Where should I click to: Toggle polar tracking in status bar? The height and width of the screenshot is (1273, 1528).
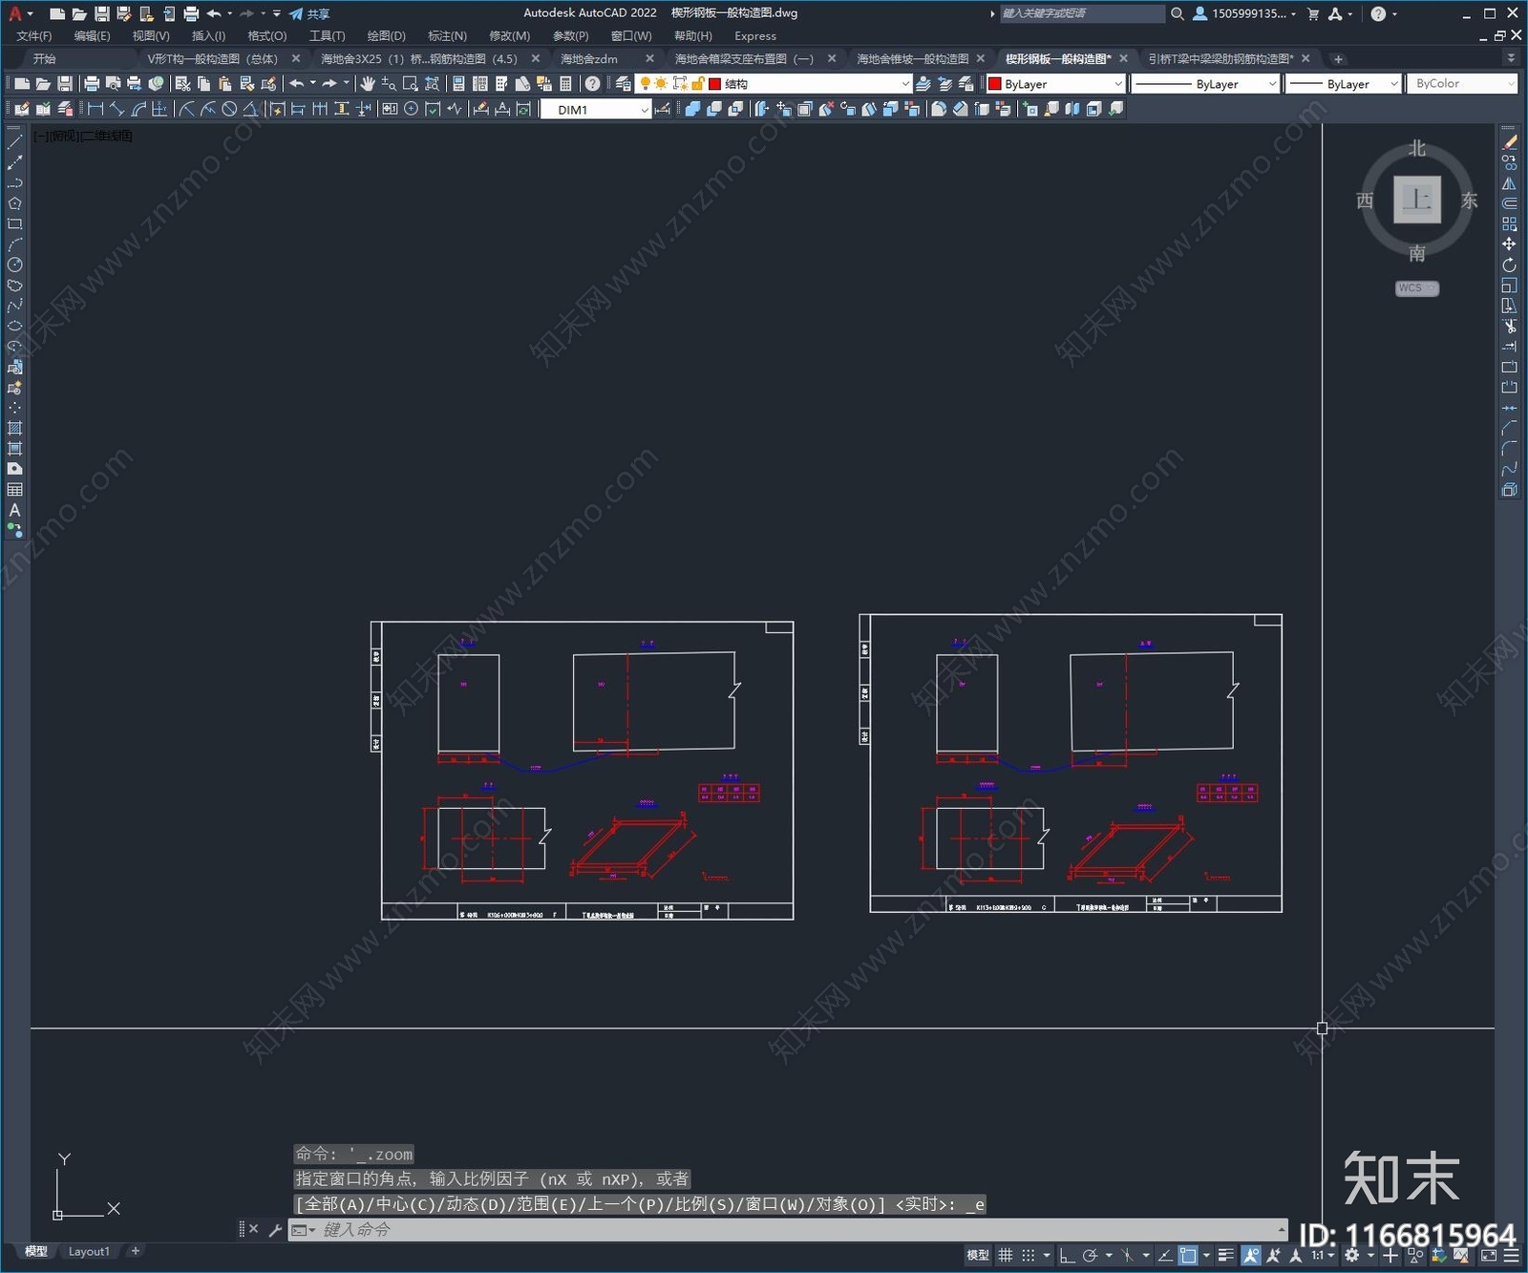[1090, 1255]
